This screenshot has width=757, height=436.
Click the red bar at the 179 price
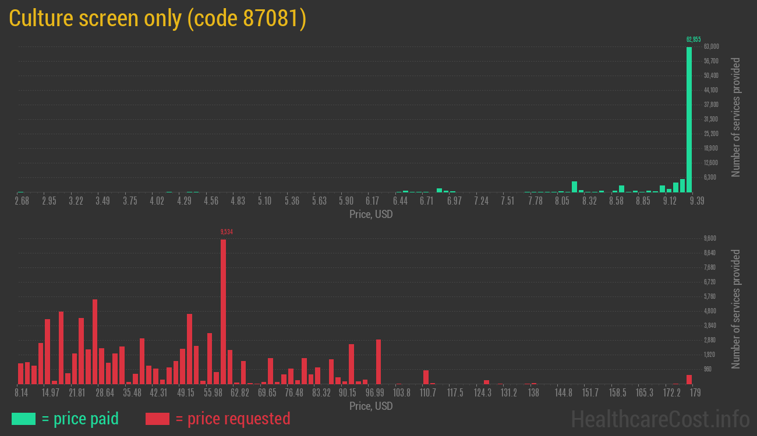[689, 380]
